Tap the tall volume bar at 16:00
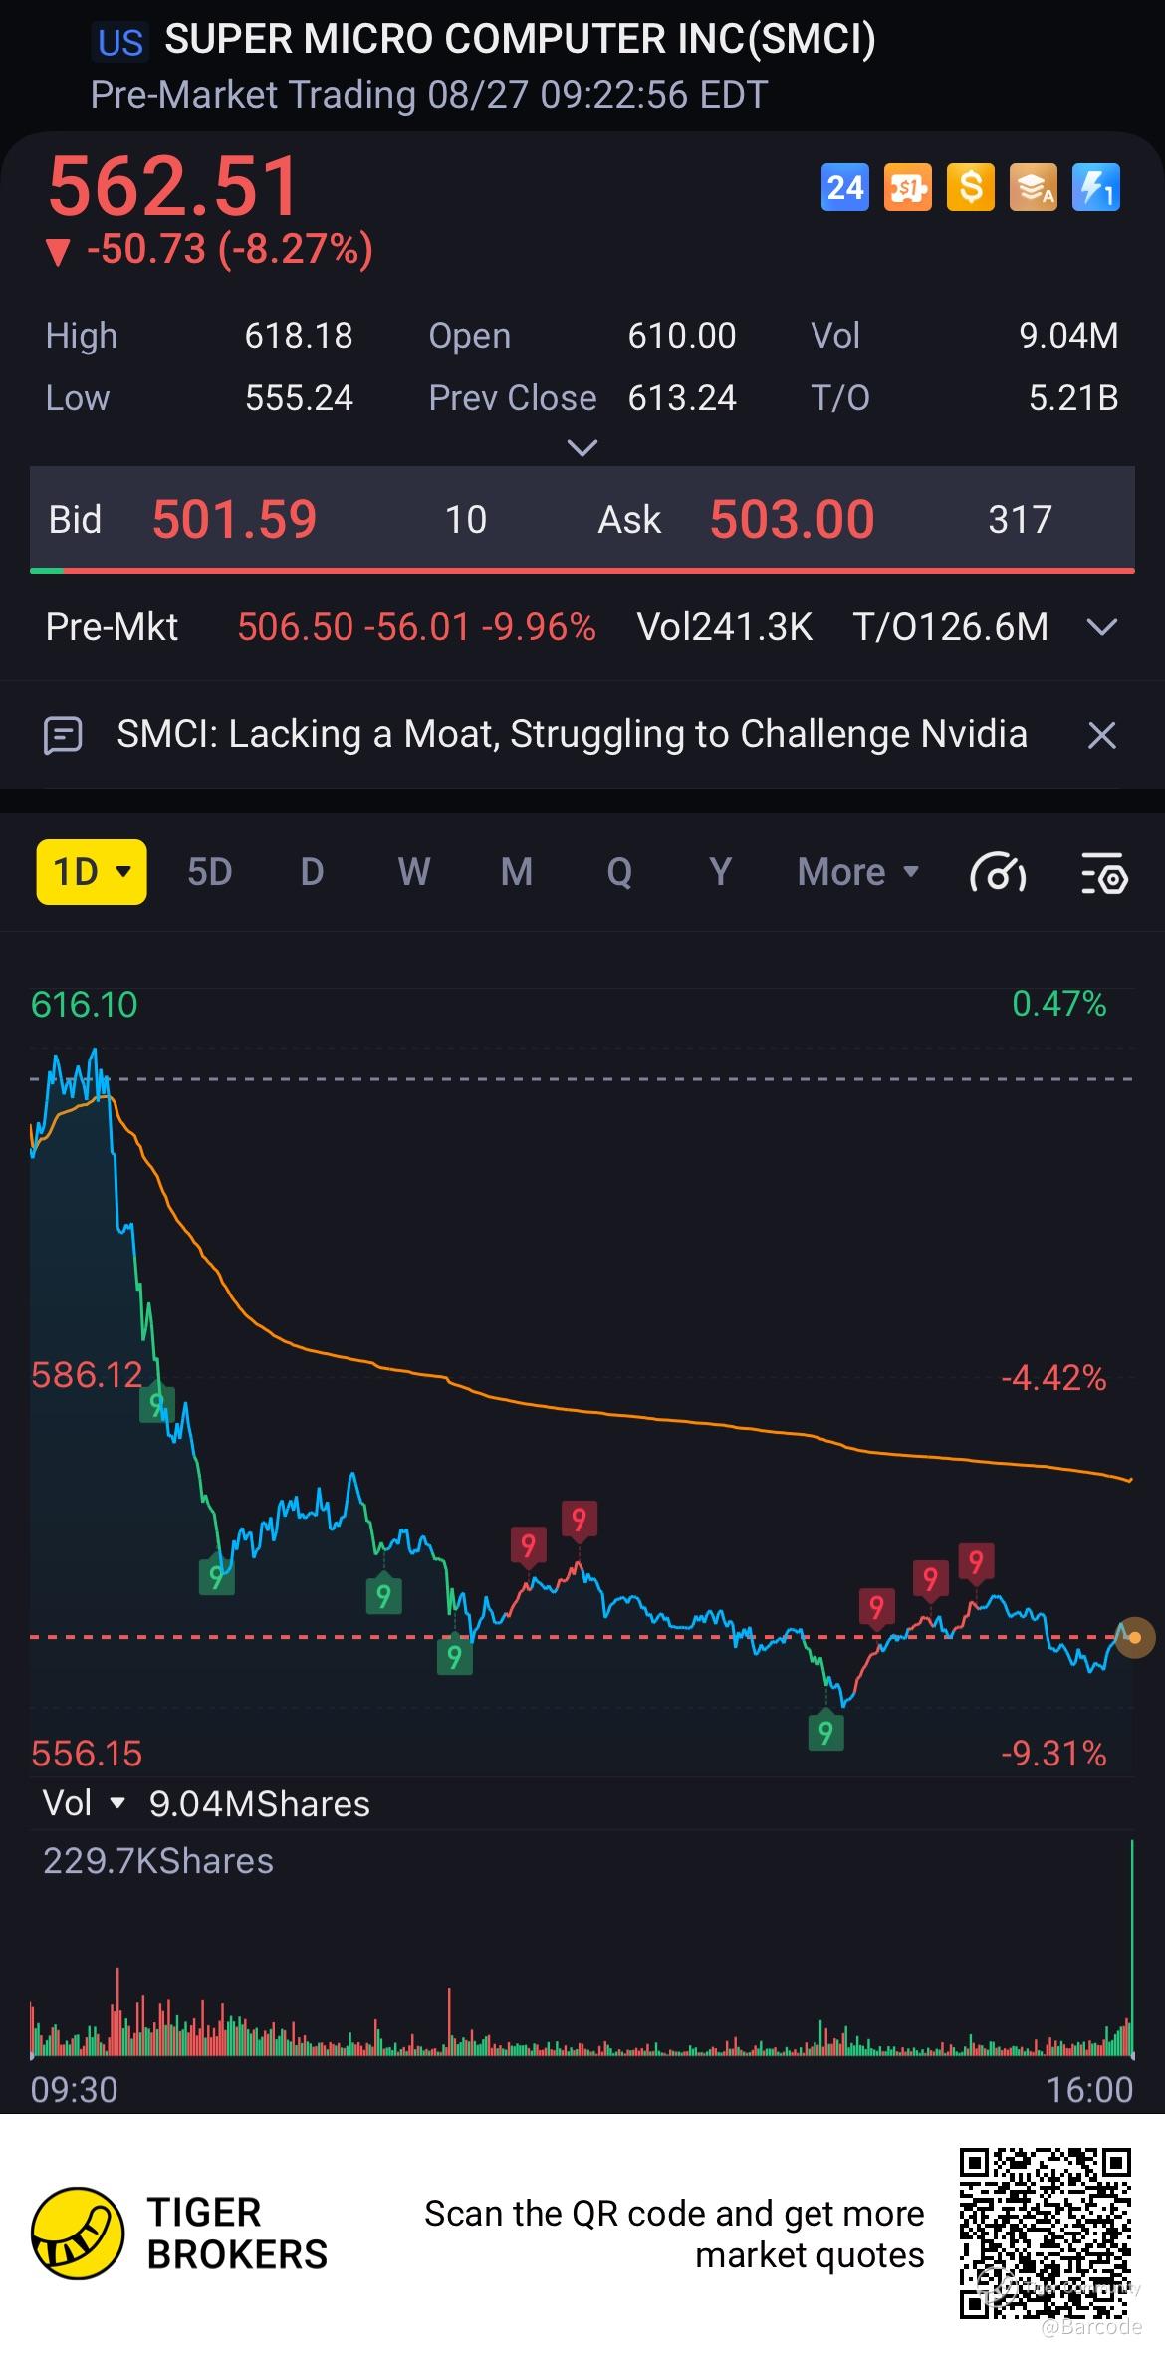The width and height of the screenshot is (1165, 2353). click(1132, 1949)
